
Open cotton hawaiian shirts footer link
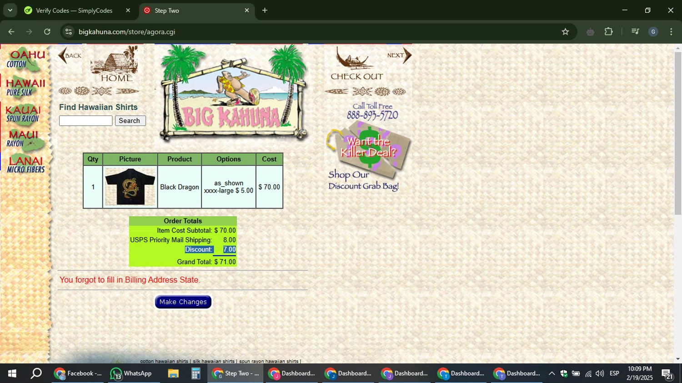(164, 361)
